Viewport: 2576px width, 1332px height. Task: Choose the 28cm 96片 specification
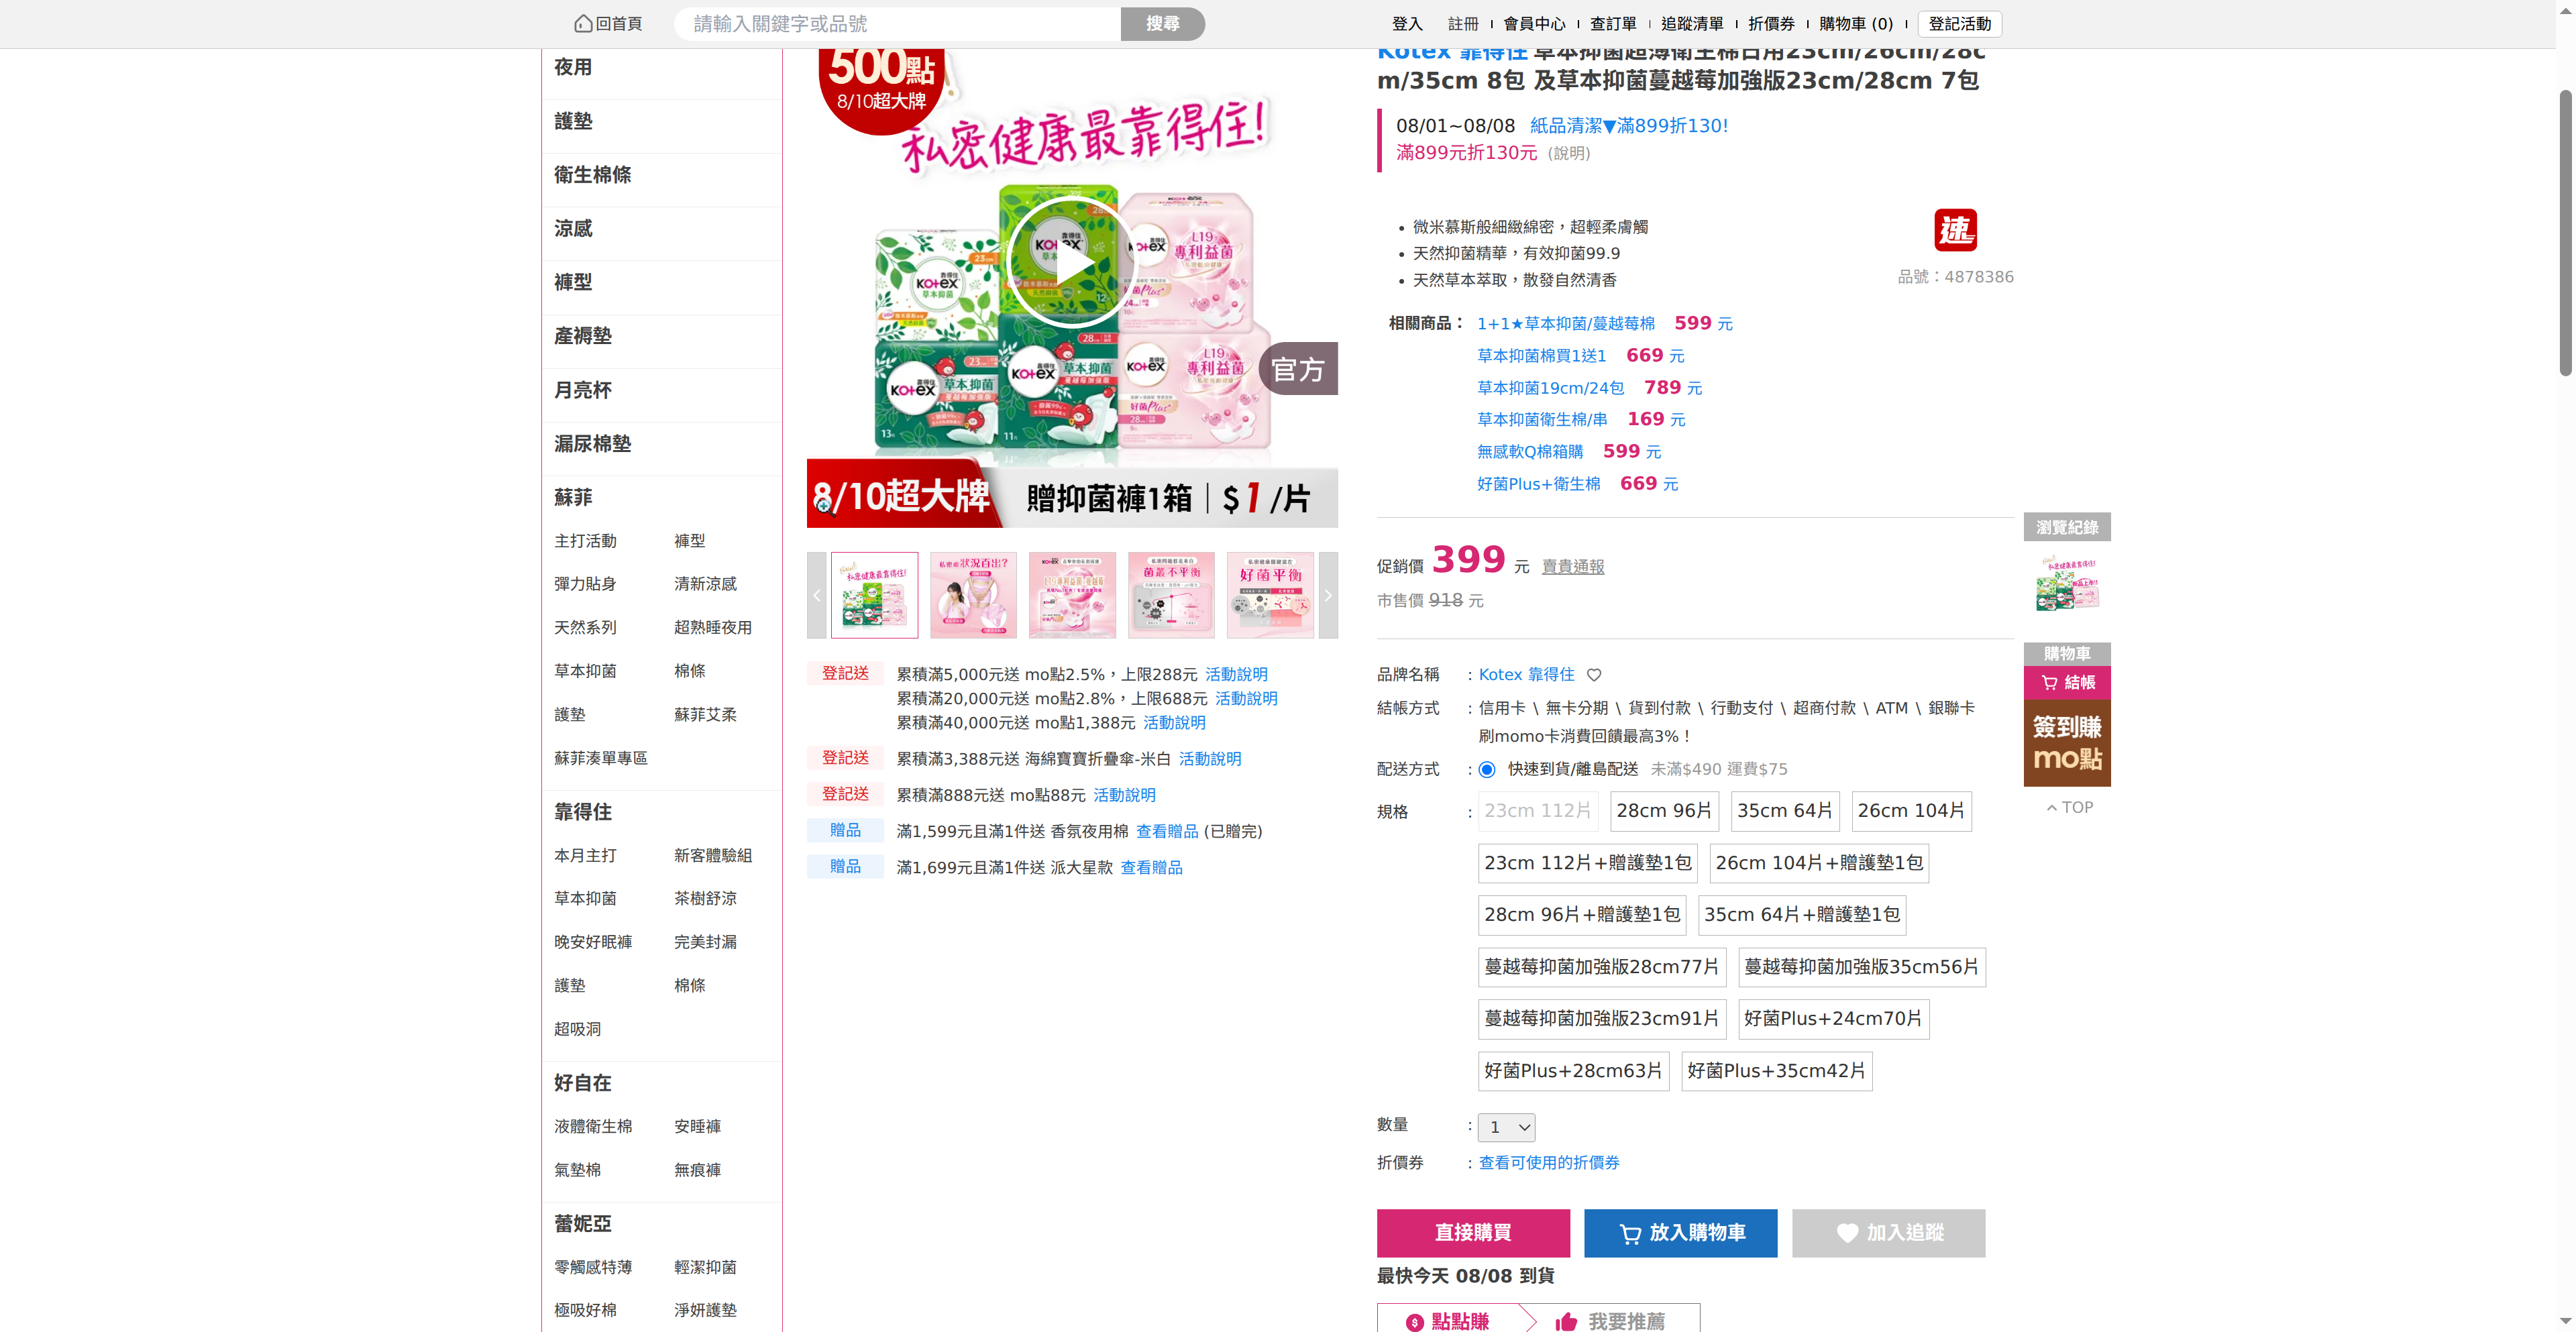1664,811
